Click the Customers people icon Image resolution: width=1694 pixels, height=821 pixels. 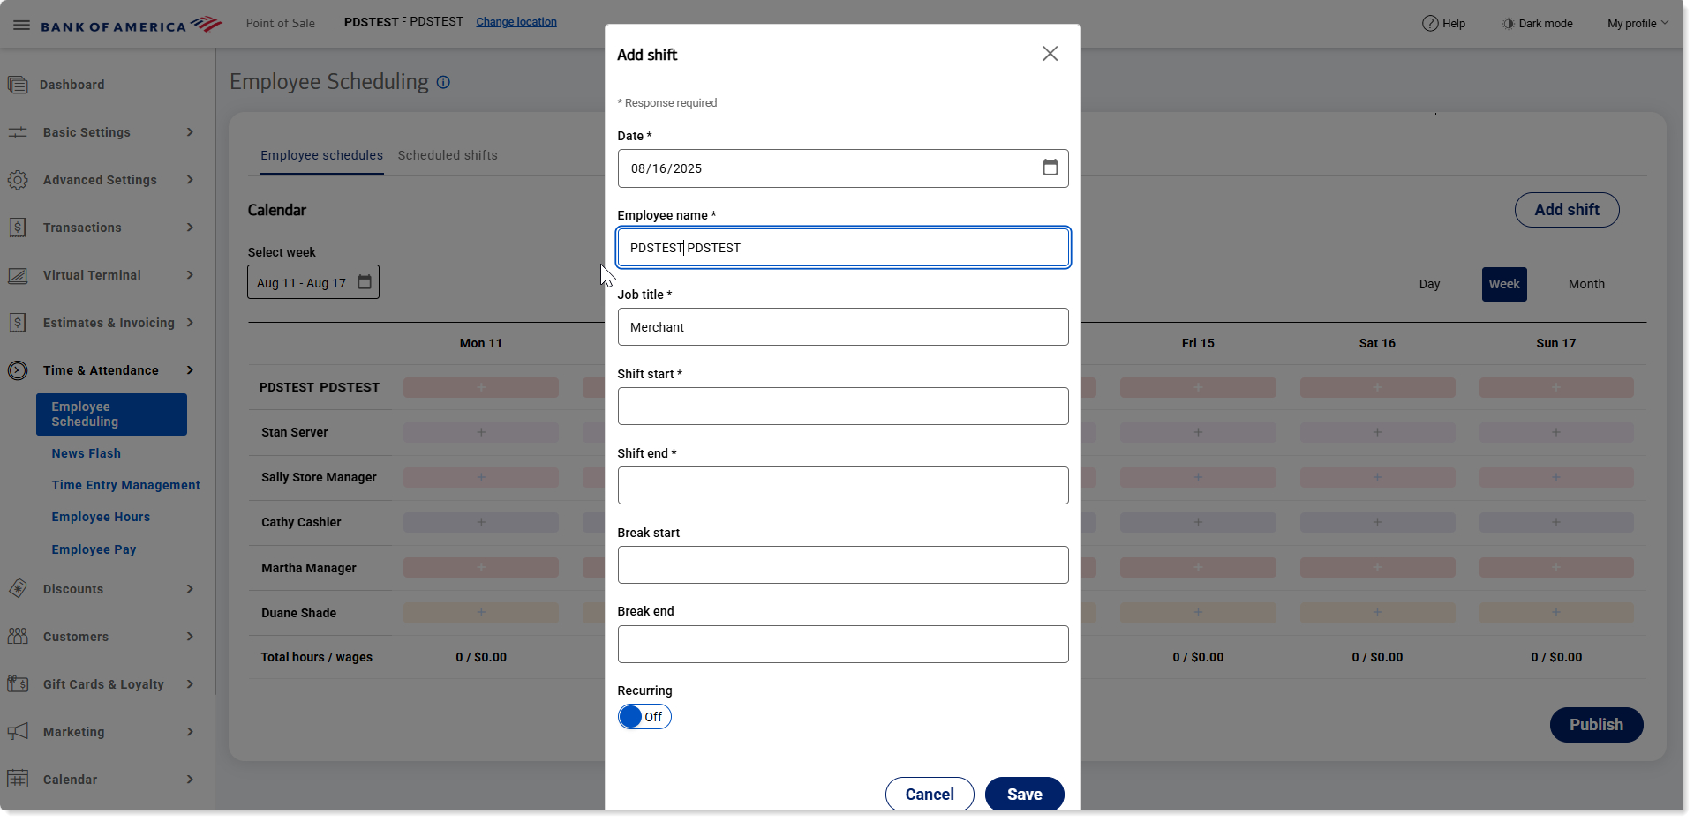(18, 637)
